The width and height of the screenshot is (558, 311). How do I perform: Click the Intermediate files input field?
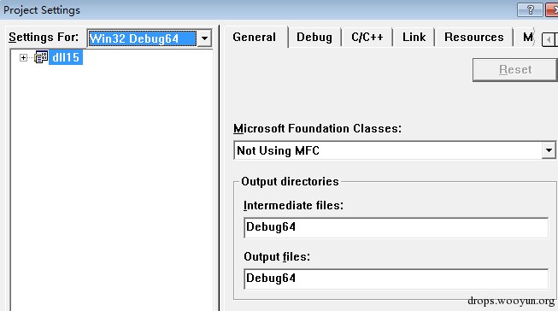[396, 227]
